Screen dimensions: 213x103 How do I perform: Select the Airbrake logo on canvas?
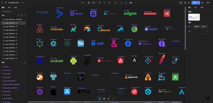57,29
